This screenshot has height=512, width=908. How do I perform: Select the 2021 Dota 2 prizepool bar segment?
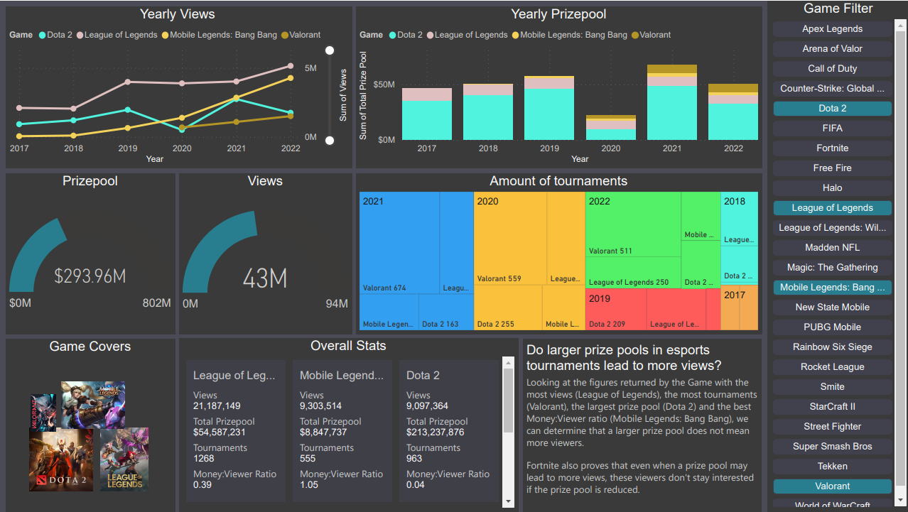point(672,113)
